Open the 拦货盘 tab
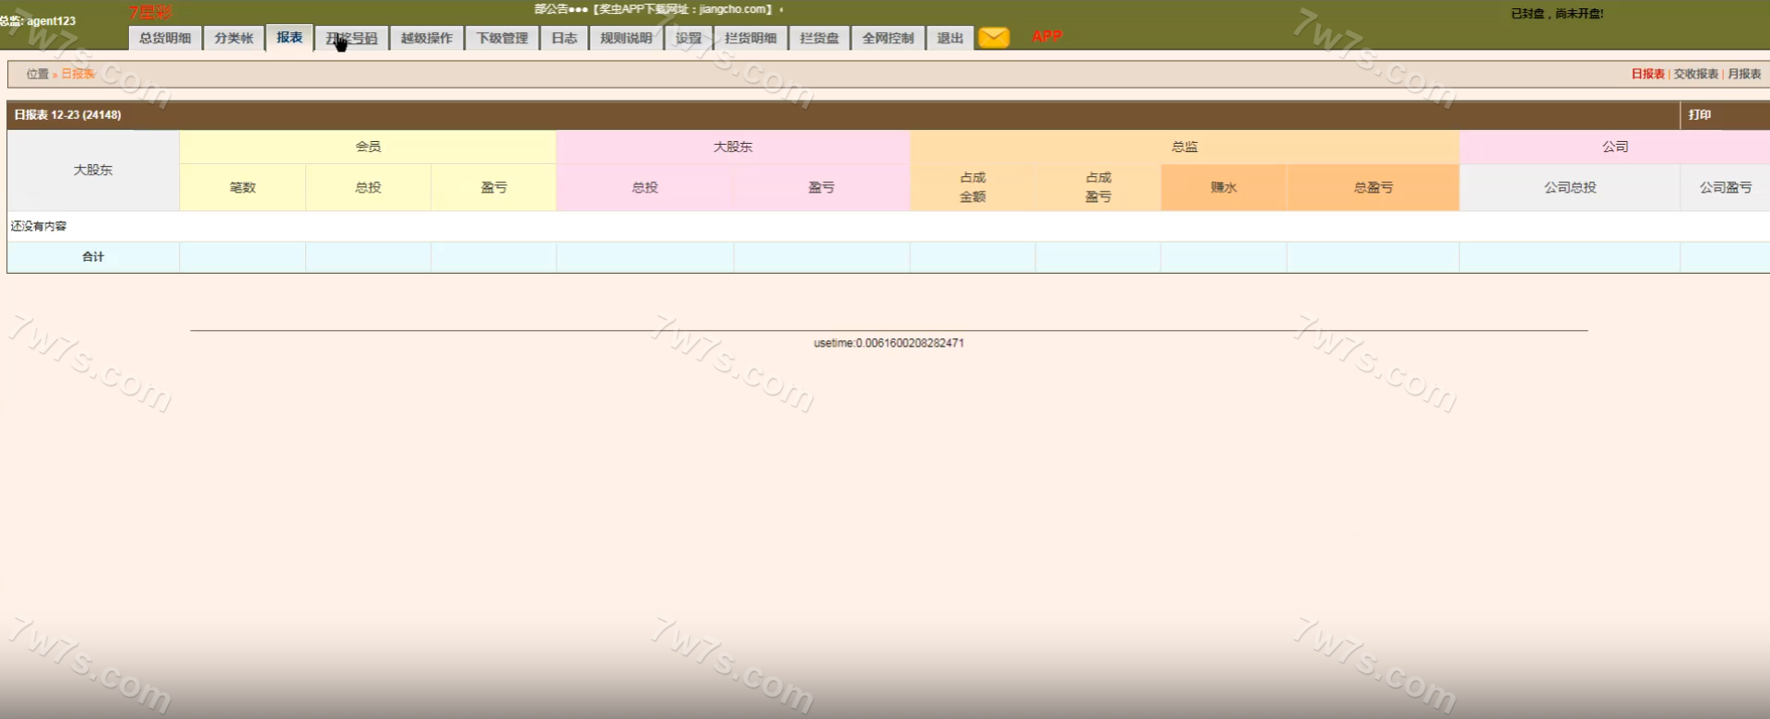Image resolution: width=1770 pixels, height=719 pixels. pos(820,38)
